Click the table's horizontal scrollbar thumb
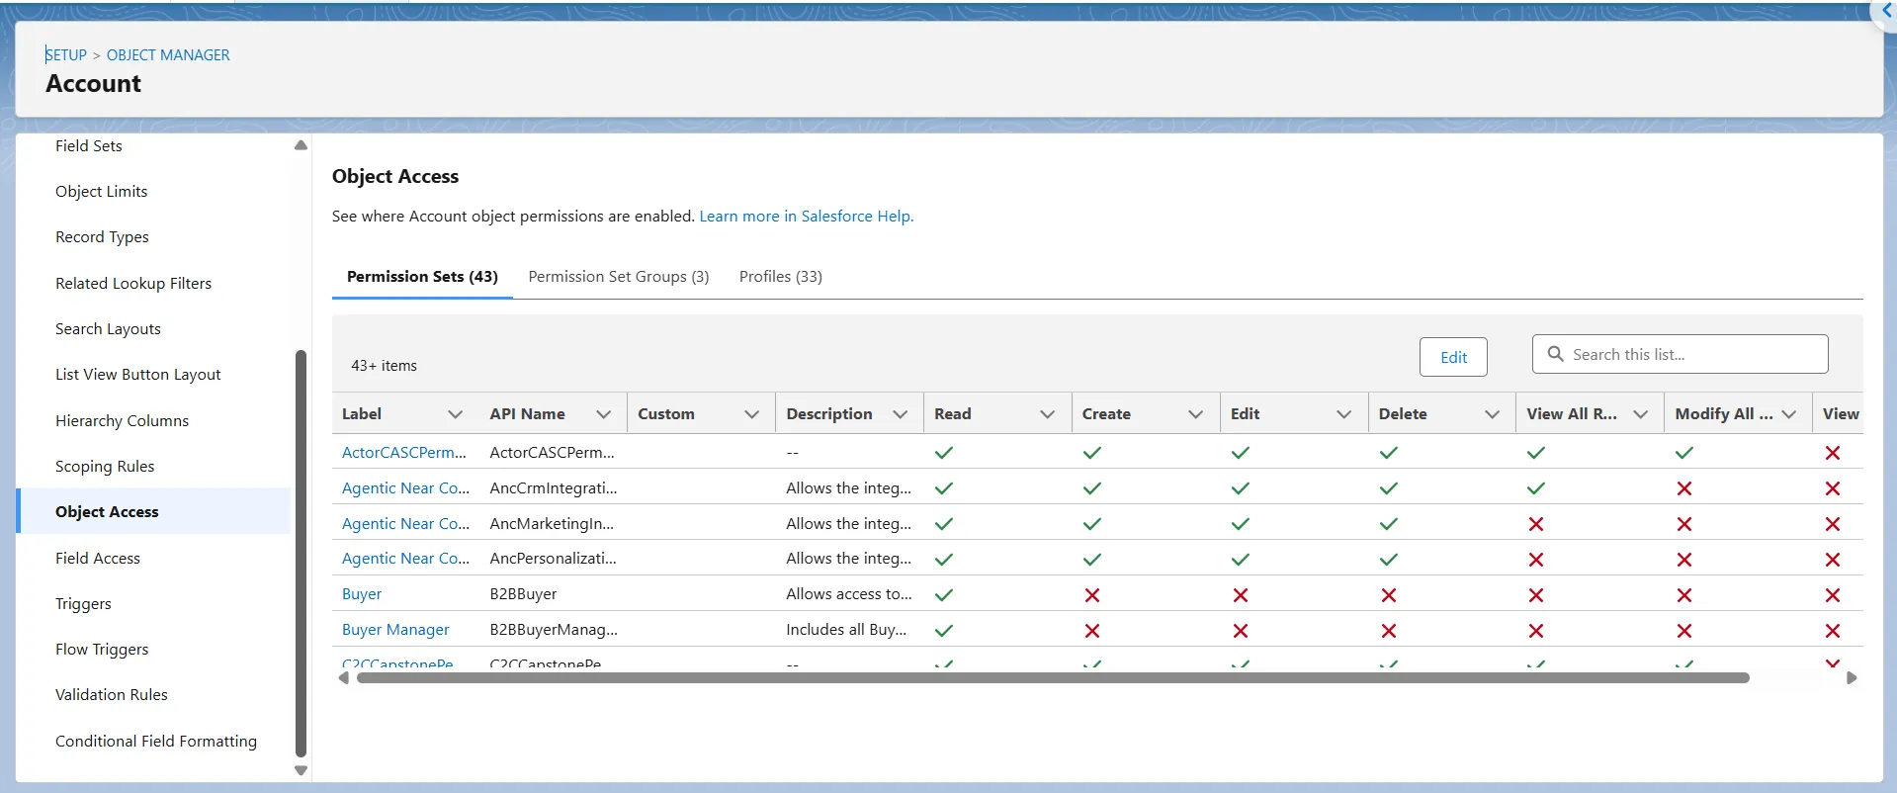The image size is (1897, 793). click(1053, 678)
